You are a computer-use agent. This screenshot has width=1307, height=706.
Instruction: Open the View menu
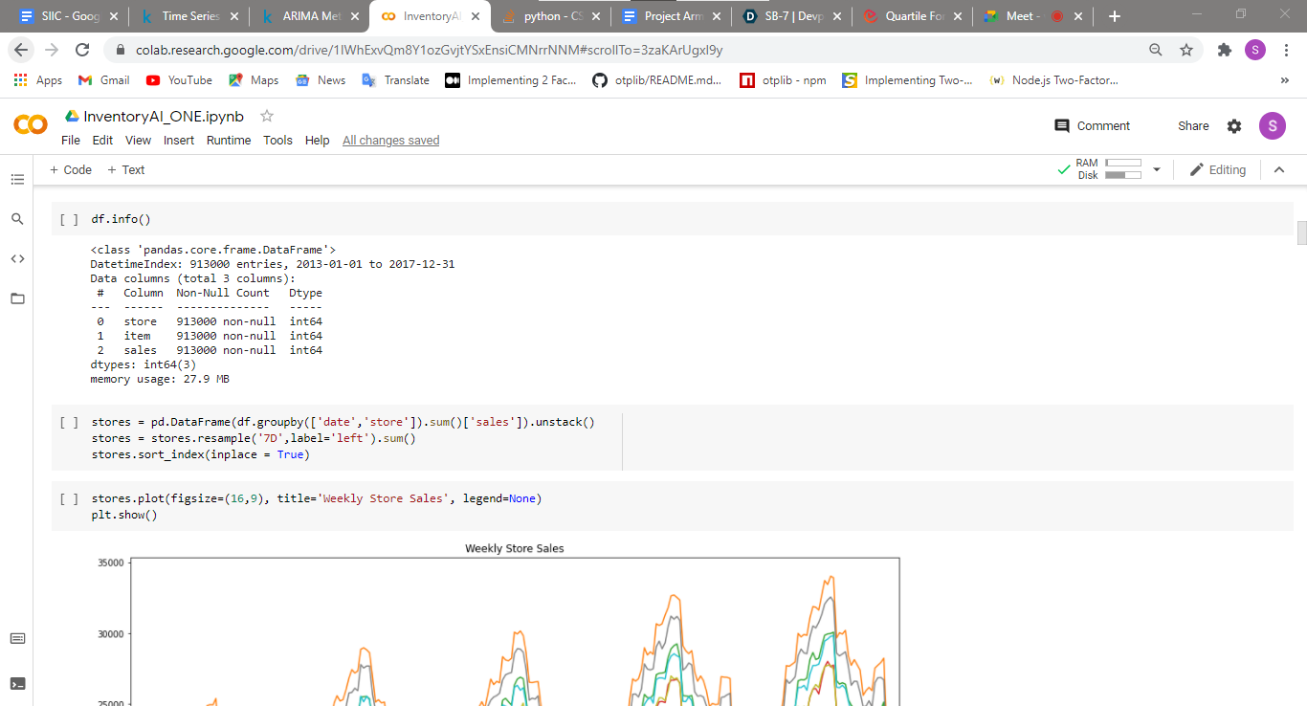(138, 140)
